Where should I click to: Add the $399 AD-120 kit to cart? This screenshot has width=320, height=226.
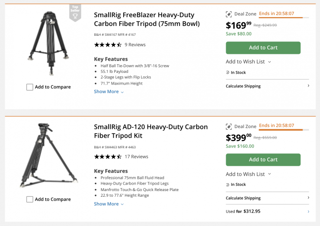coord(263,160)
